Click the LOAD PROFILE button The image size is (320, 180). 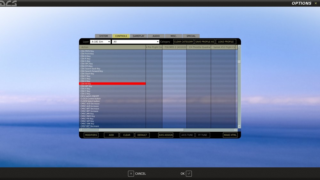(226, 42)
